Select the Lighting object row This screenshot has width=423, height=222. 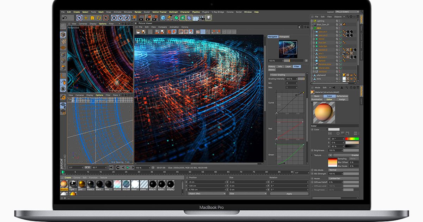(321, 21)
